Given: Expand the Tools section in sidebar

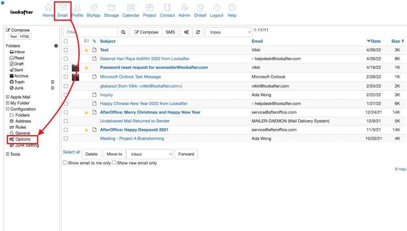Looking at the screenshot, I should coord(7,154).
